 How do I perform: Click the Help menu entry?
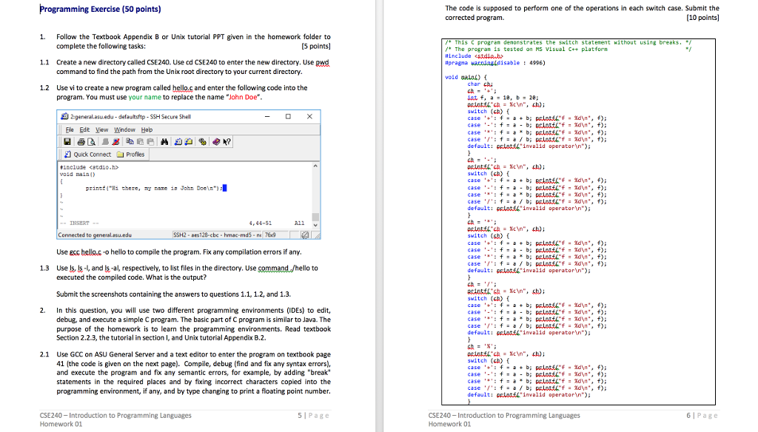[x=147, y=129]
